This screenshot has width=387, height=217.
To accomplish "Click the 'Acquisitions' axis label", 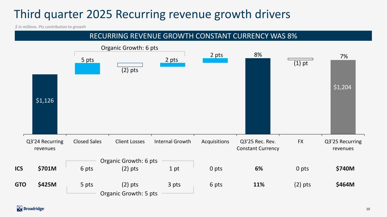I will 215,142.
